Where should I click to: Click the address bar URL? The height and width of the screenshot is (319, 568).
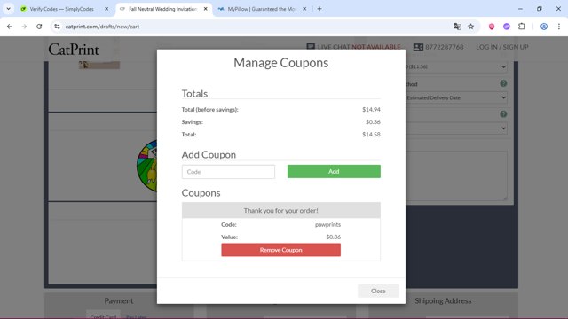click(x=102, y=27)
